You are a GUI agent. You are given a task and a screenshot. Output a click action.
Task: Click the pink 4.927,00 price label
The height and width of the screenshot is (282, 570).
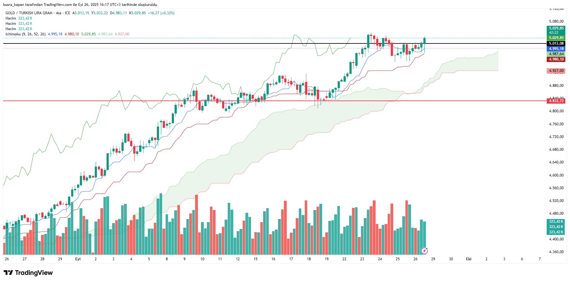[x=556, y=71]
